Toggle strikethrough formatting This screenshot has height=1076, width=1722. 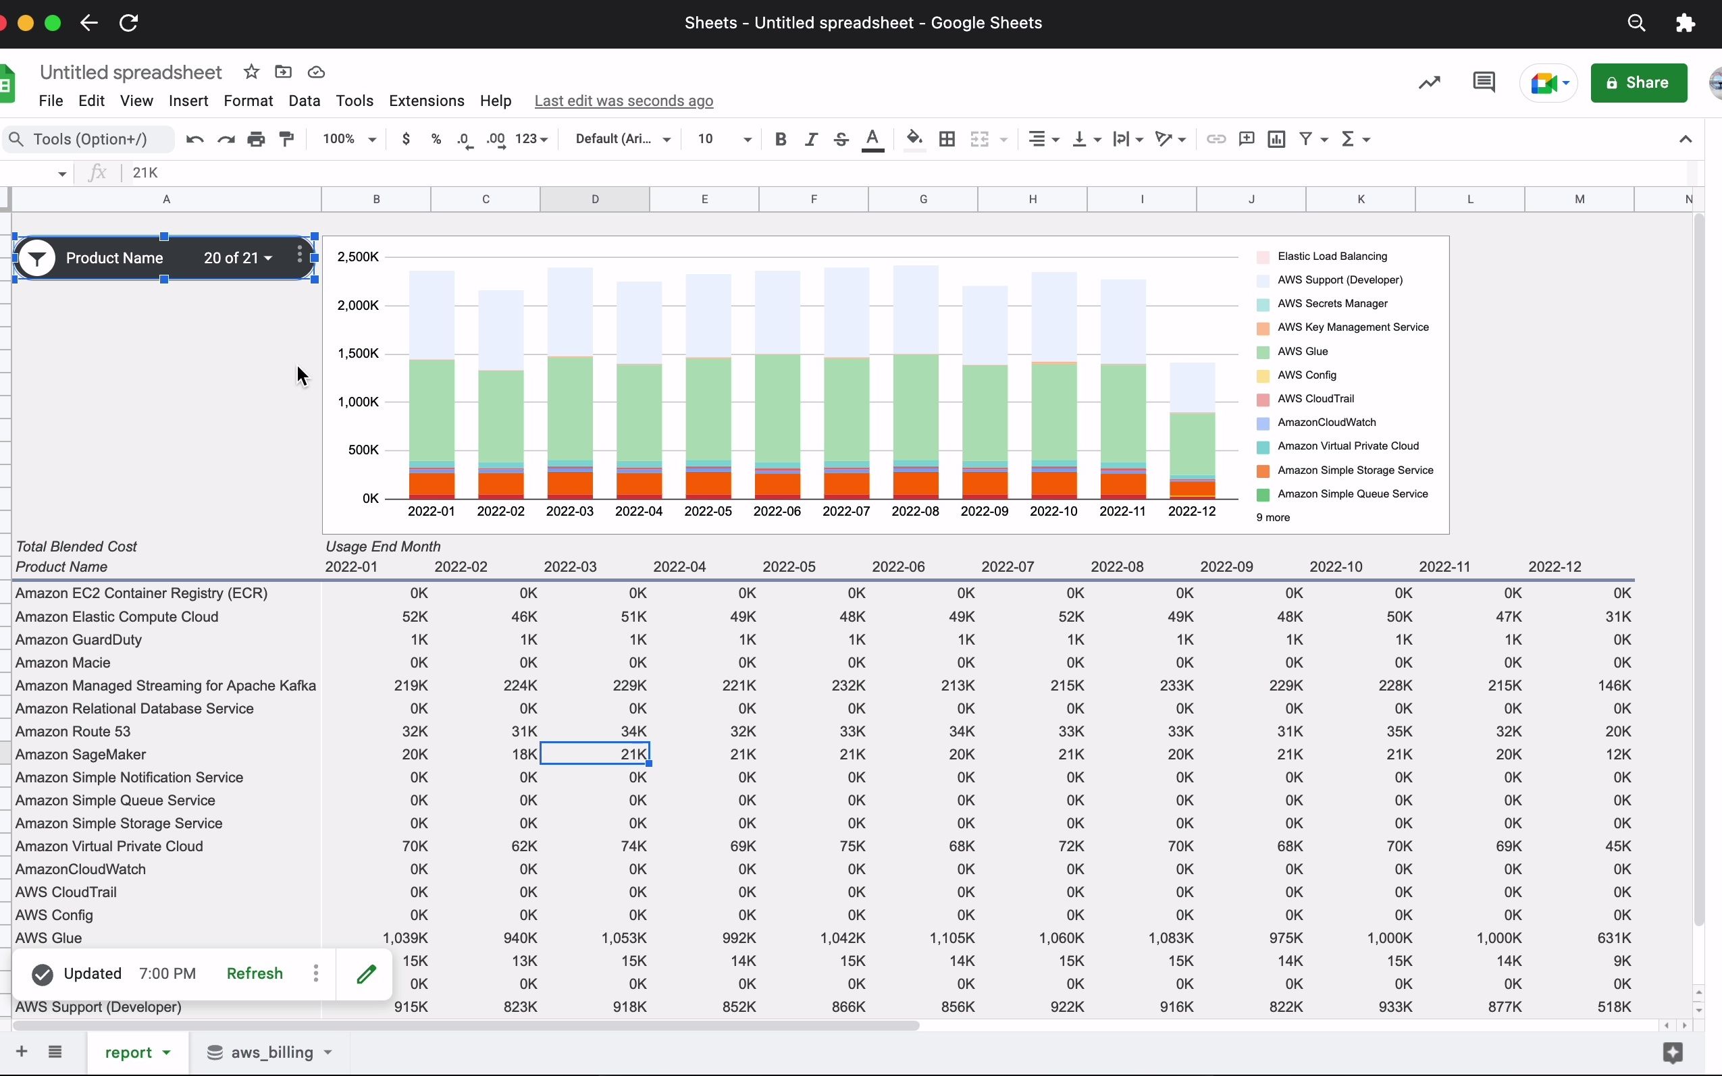click(841, 139)
